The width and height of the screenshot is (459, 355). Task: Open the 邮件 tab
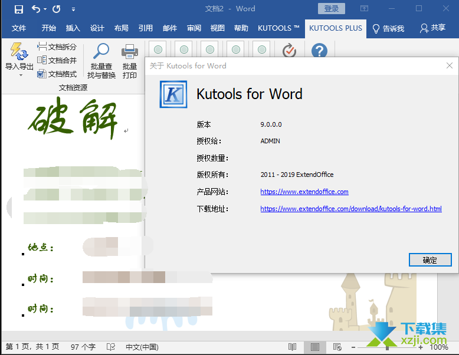pos(170,28)
